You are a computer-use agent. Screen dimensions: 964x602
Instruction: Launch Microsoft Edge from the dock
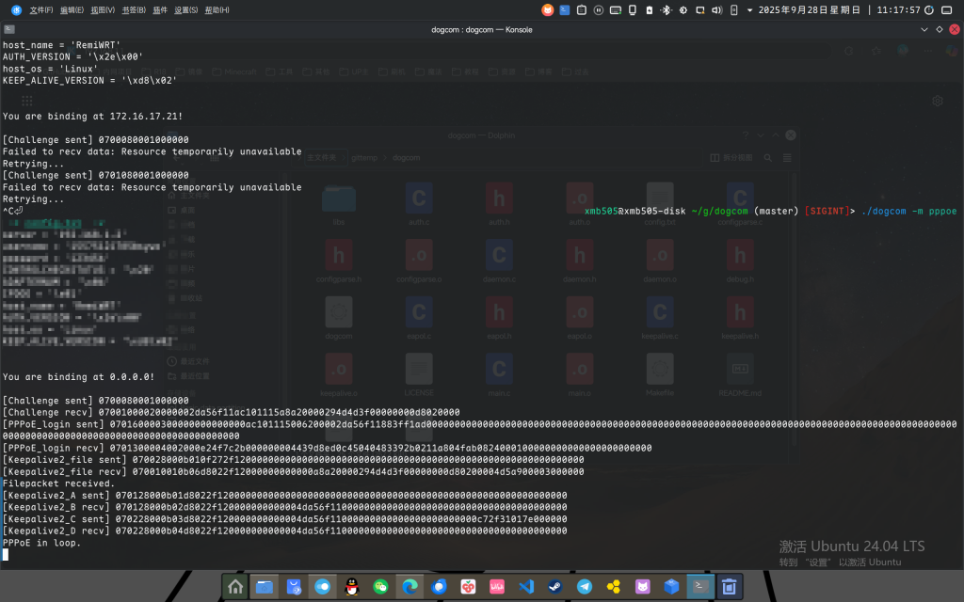pyautogui.click(x=410, y=587)
